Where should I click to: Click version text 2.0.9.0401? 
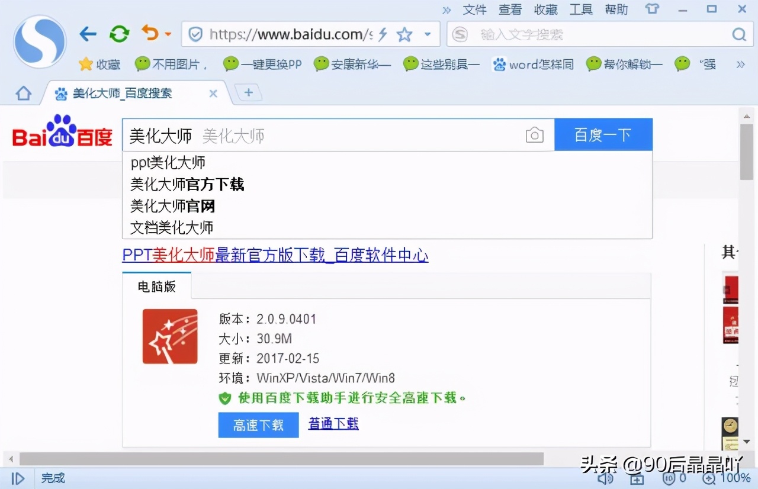pyautogui.click(x=286, y=319)
